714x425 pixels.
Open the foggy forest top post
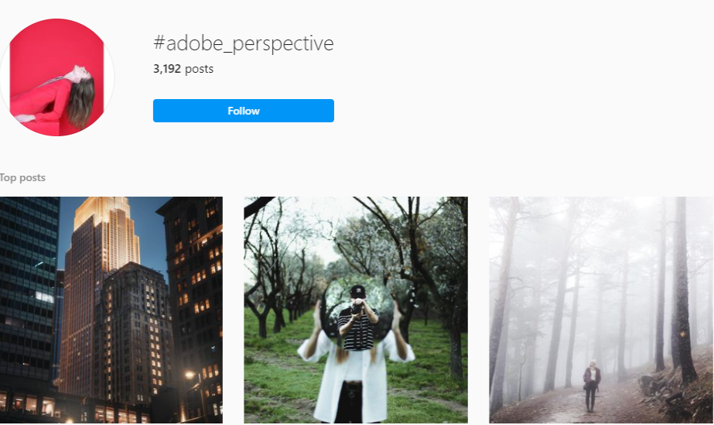pos(601,310)
